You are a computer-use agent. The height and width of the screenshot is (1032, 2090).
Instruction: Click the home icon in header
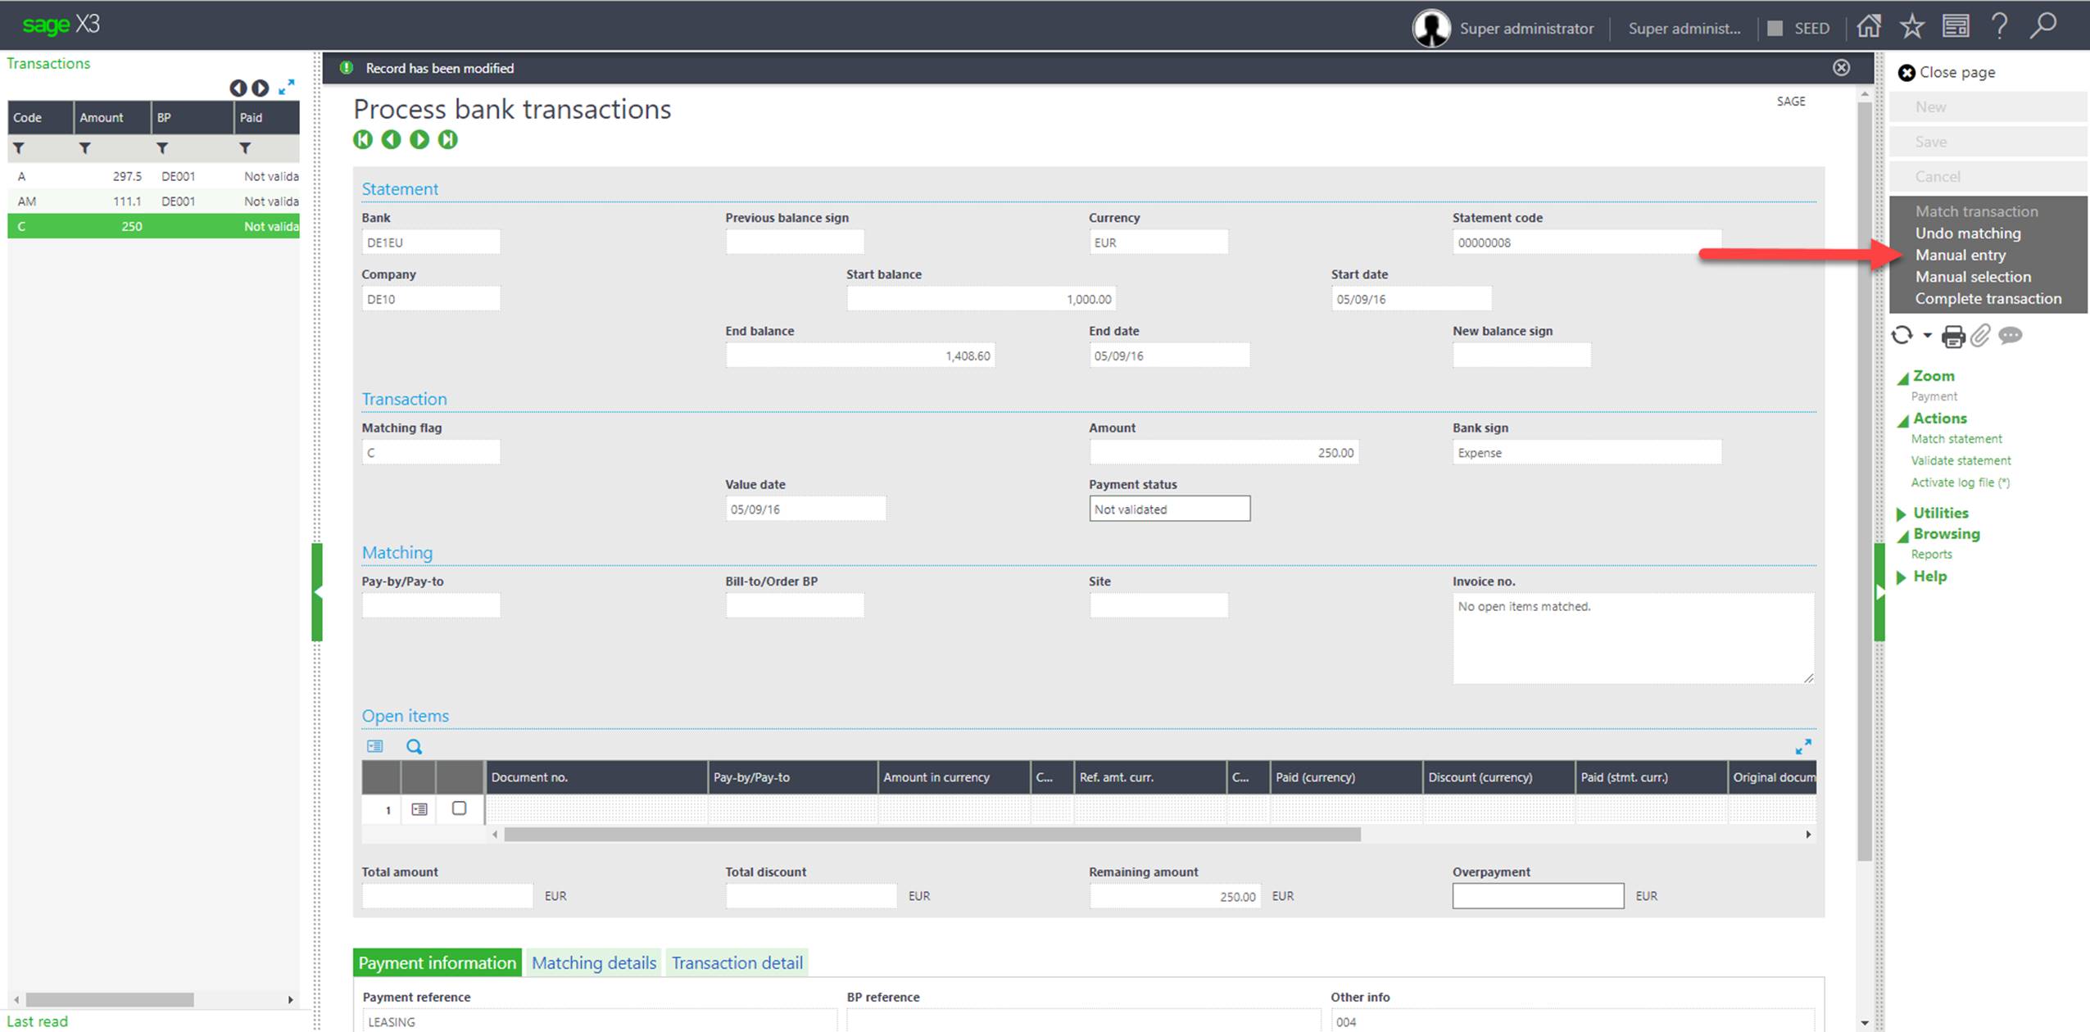pyautogui.click(x=1869, y=27)
